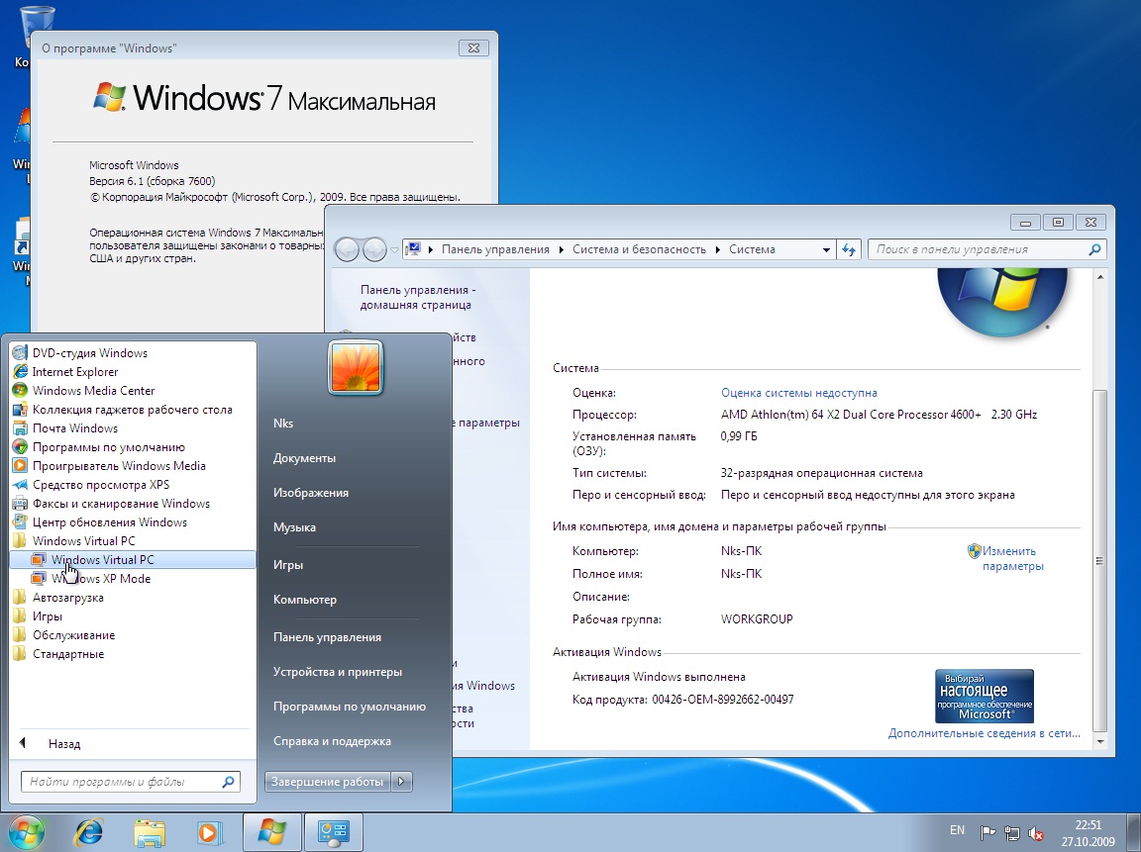This screenshot has width=1141, height=852.
Task: Open Программы по умолчанию icon in programs list
Action: 21,448
